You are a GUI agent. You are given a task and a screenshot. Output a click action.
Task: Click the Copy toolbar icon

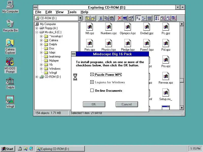[106, 18]
